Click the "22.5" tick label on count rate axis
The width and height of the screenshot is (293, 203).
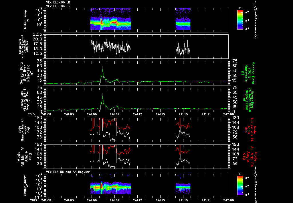pyautogui.click(x=37, y=34)
